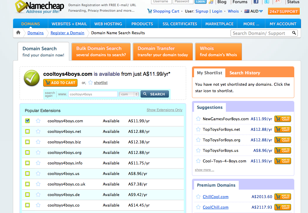Click the shopping cart icon in the header
The width and height of the screenshot is (308, 213).
(150, 11)
